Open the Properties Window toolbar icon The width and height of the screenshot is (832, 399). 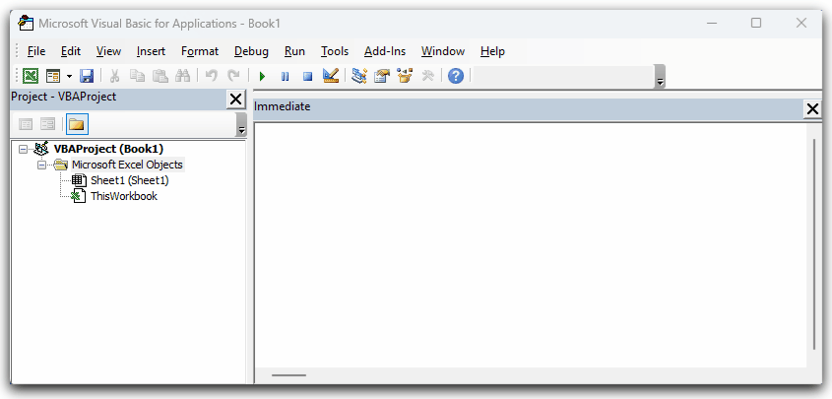pos(382,77)
